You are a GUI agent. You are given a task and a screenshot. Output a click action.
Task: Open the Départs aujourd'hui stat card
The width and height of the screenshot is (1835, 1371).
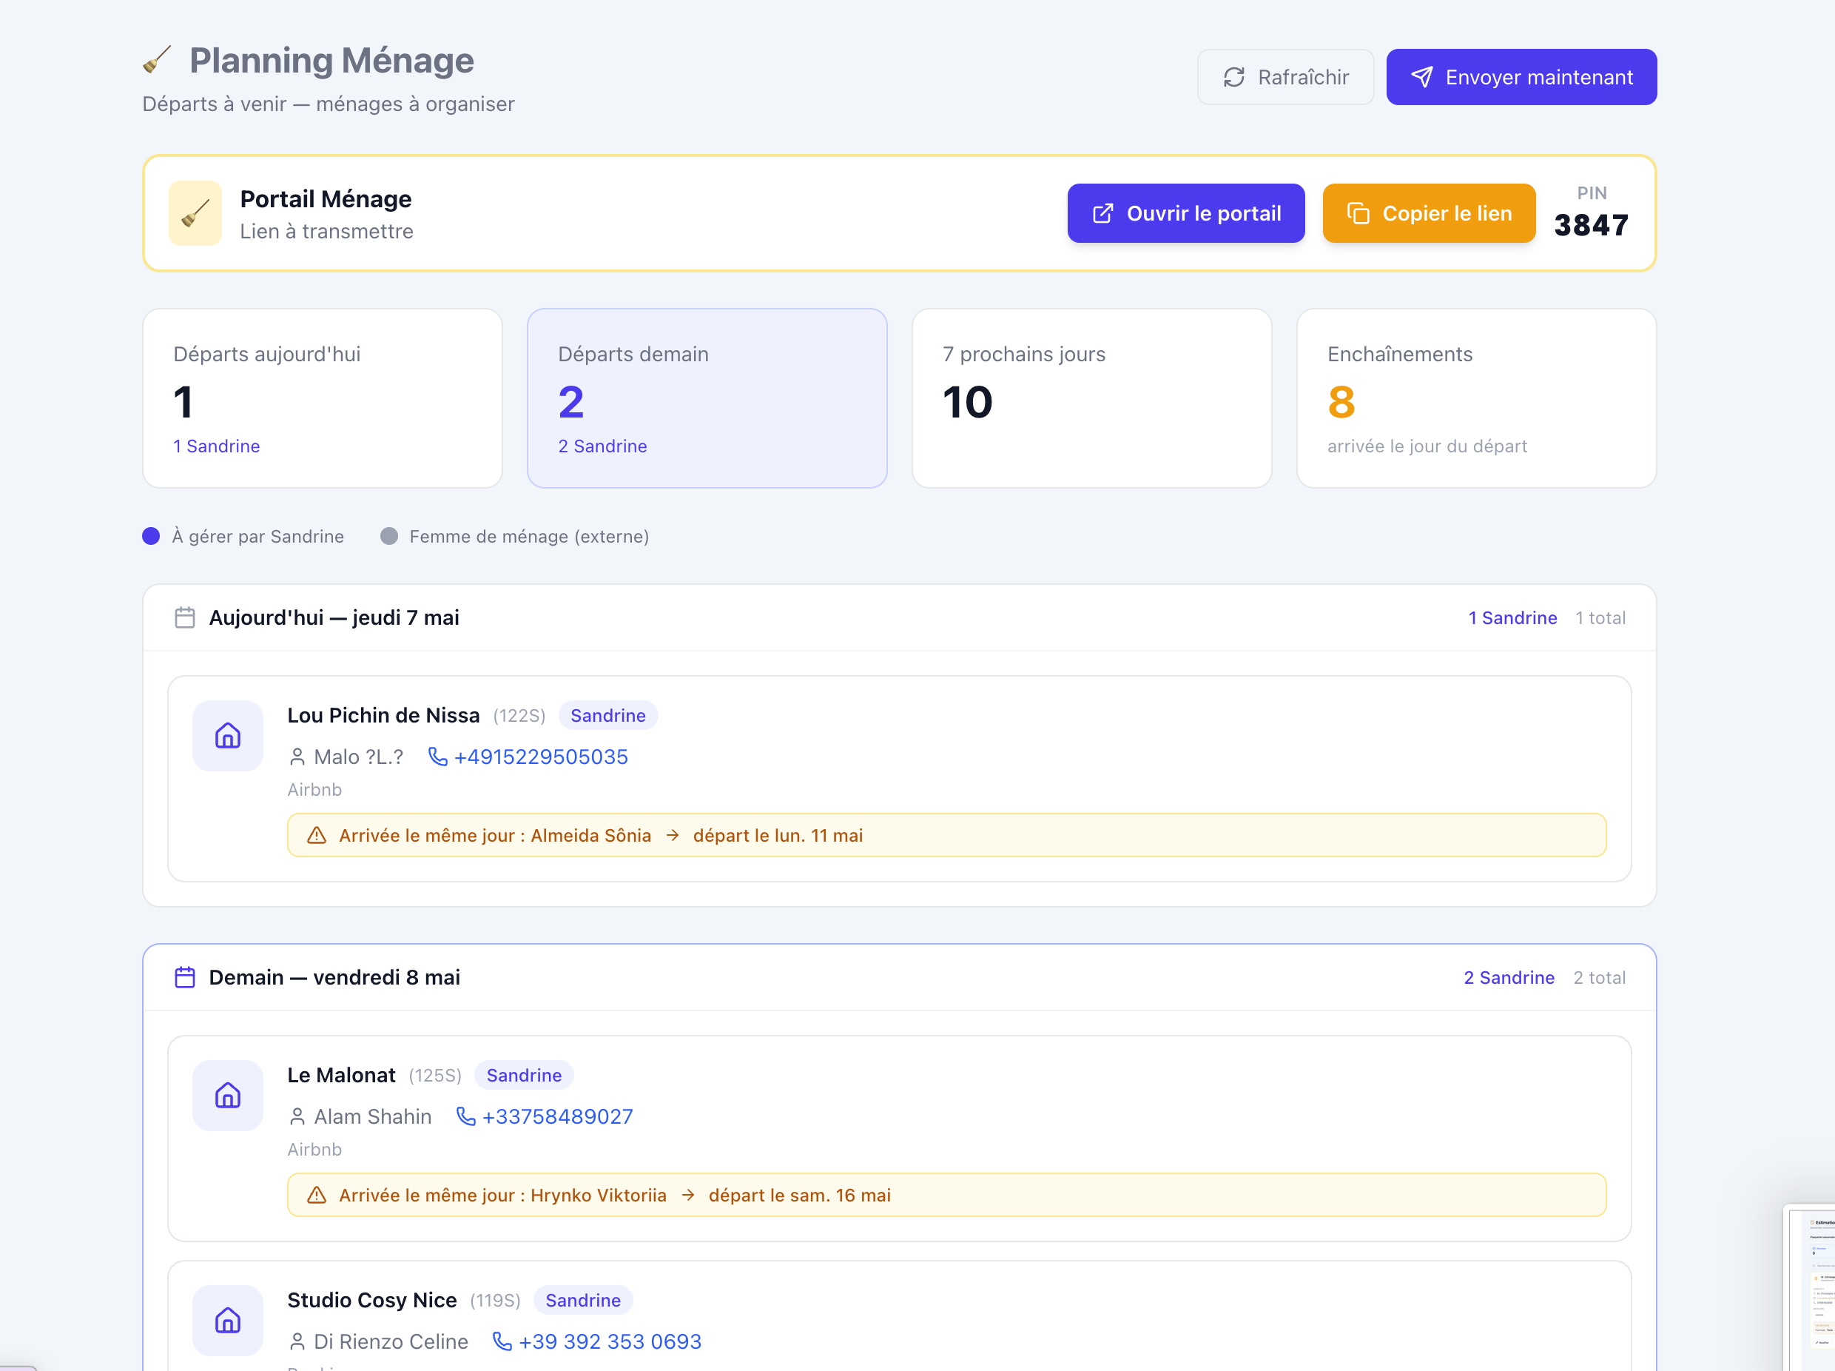pyautogui.click(x=323, y=398)
